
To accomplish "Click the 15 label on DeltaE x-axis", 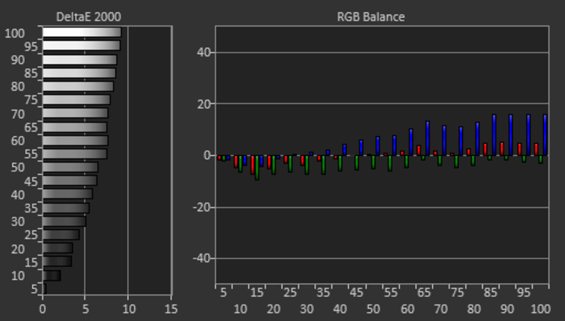I will coord(171,309).
